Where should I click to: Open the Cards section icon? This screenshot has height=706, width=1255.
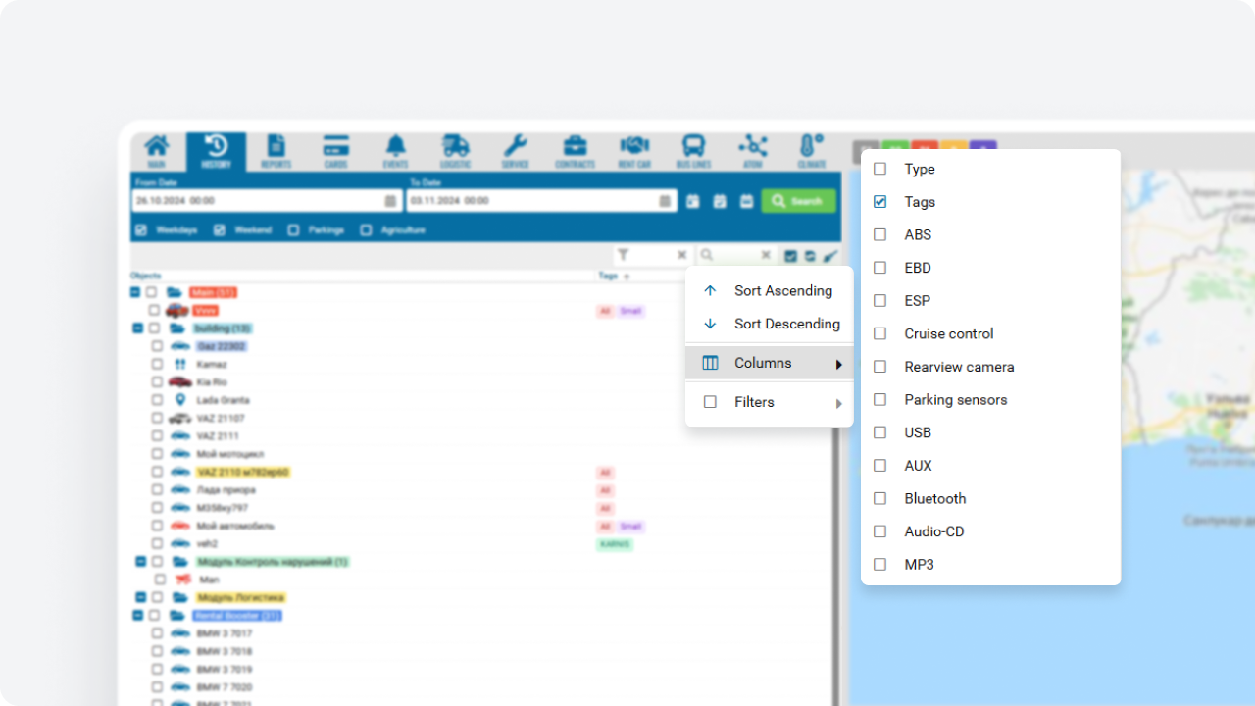(336, 151)
